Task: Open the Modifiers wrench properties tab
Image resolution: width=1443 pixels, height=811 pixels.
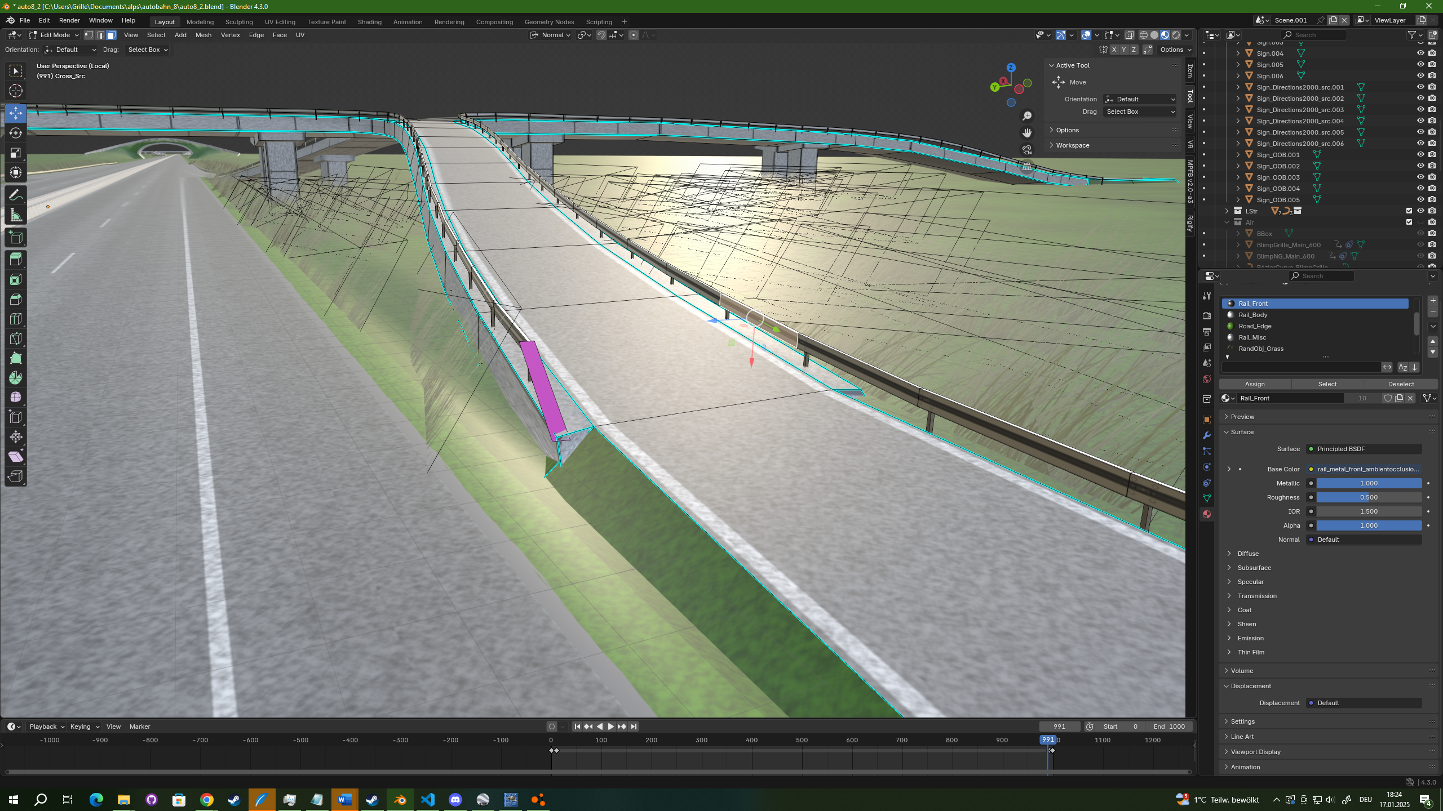Action: click(1206, 435)
